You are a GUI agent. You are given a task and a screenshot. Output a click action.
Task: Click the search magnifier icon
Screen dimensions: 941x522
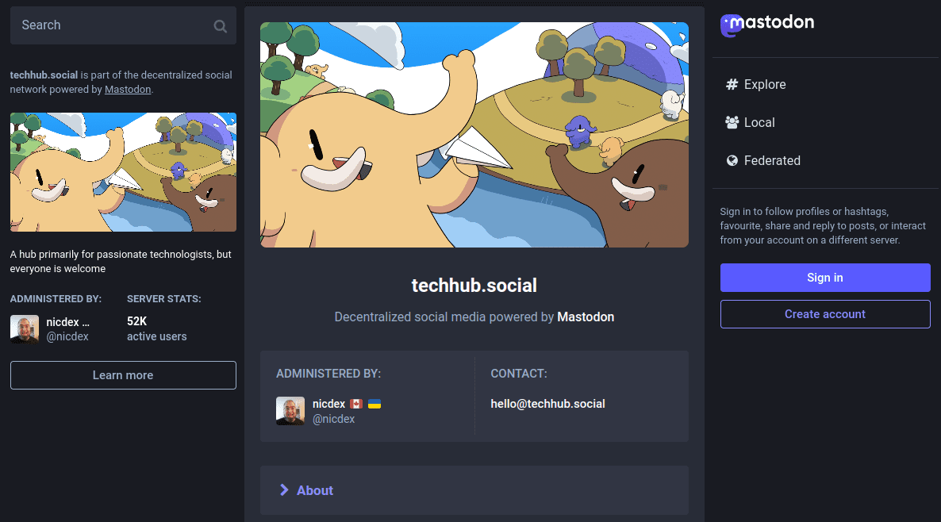pyautogui.click(x=221, y=26)
